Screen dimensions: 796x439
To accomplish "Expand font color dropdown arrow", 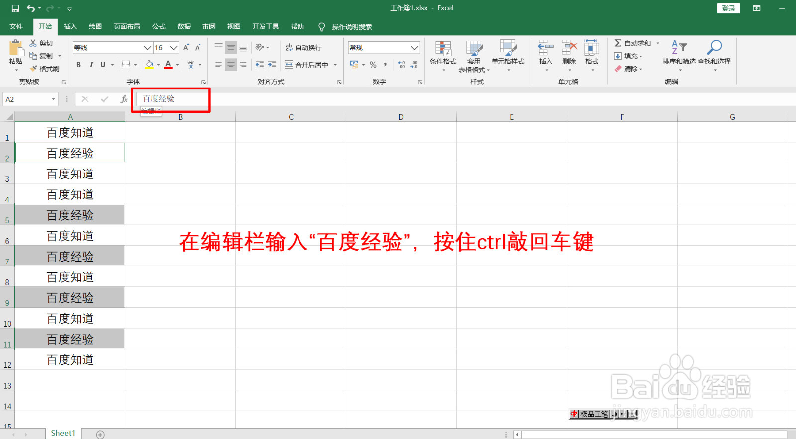I will point(177,65).
